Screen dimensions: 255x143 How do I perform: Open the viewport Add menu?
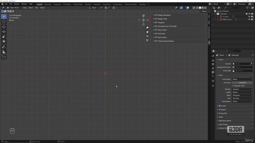click(36, 8)
